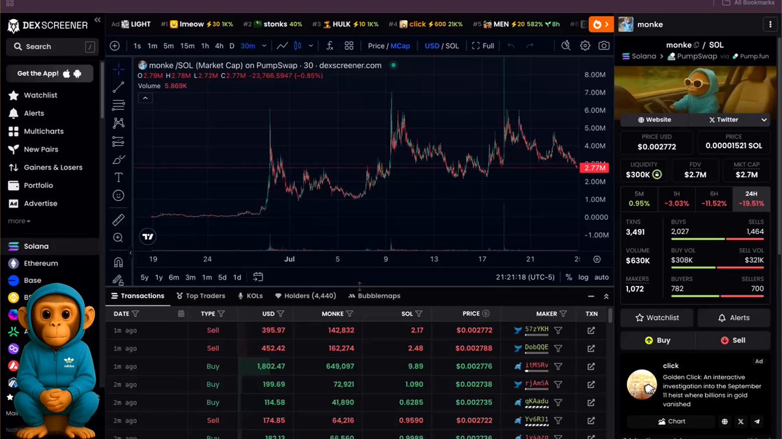Click the search input field

coord(51,47)
